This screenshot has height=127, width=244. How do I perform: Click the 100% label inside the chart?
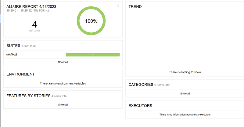coord(91,21)
